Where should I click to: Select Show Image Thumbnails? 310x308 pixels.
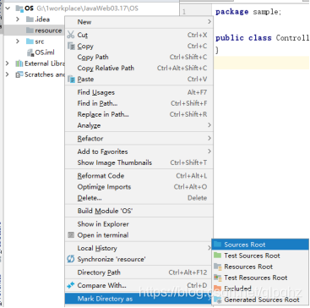coord(139,162)
